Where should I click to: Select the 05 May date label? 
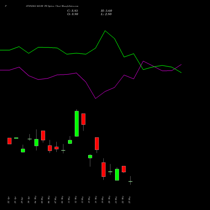pyautogui.click(x=42, y=199)
